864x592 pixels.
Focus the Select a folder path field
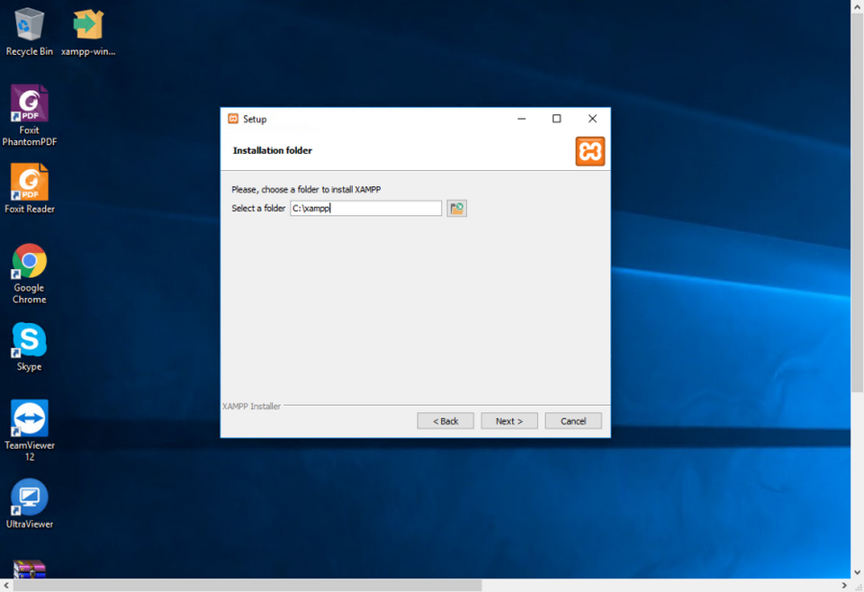point(366,208)
